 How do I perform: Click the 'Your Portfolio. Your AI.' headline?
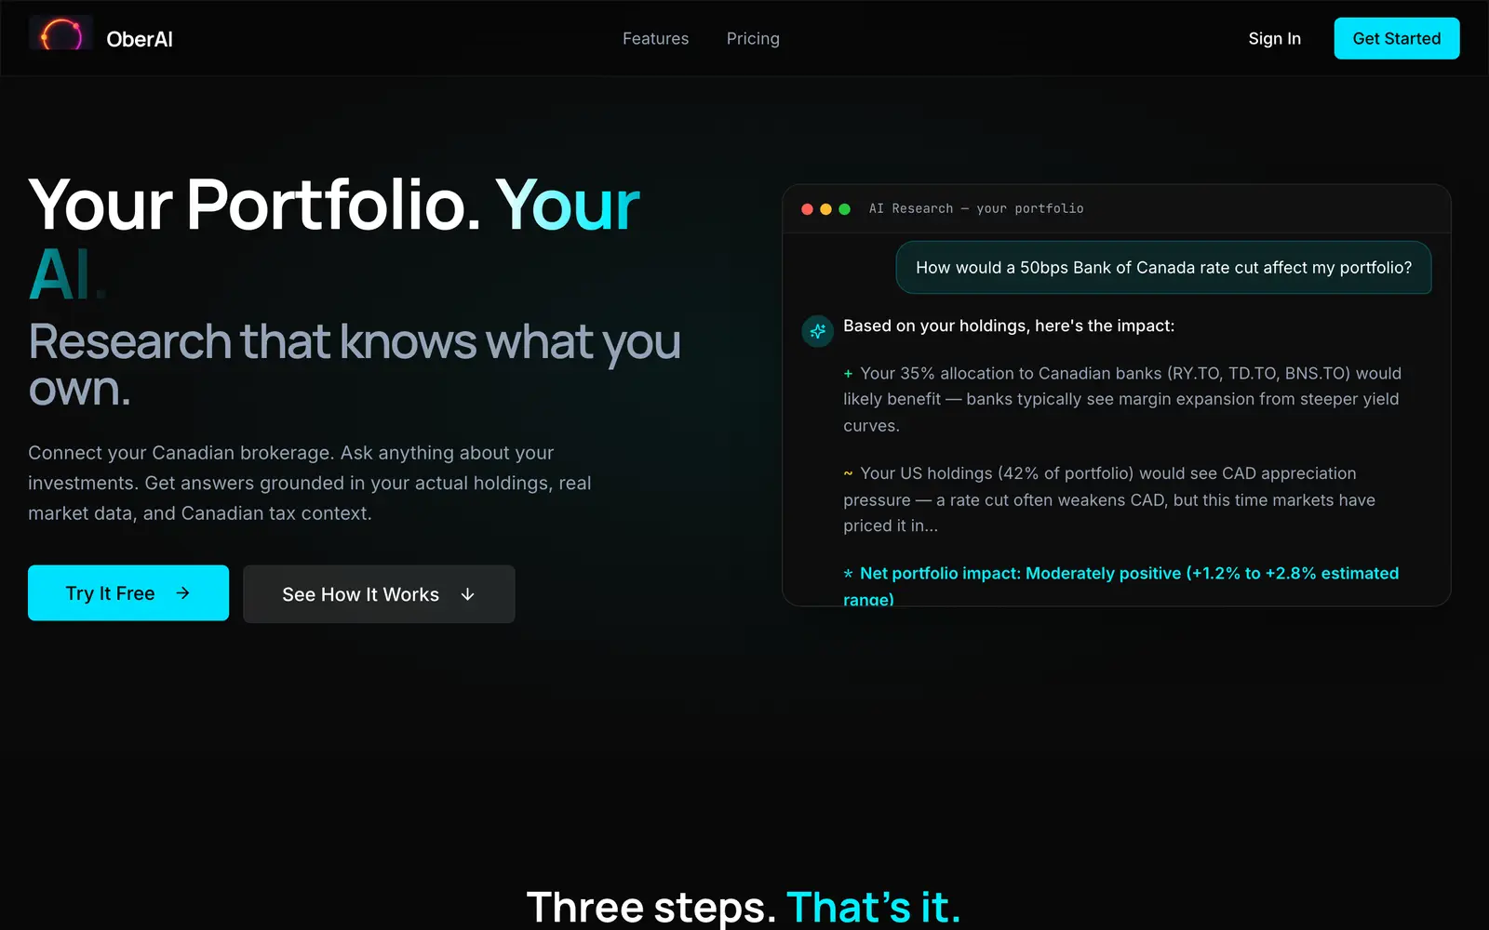[x=335, y=239]
